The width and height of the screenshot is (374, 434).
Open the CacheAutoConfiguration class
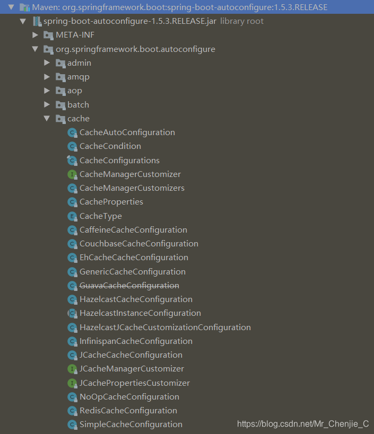coord(127,132)
